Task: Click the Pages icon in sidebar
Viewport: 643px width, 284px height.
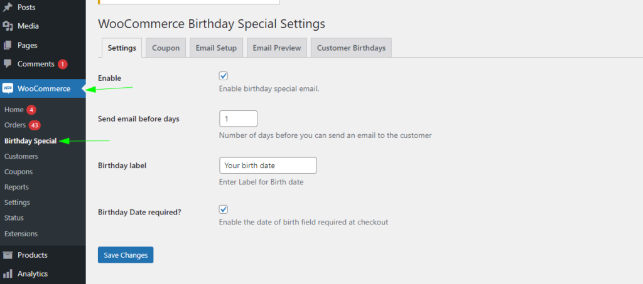Action: pyautogui.click(x=8, y=45)
